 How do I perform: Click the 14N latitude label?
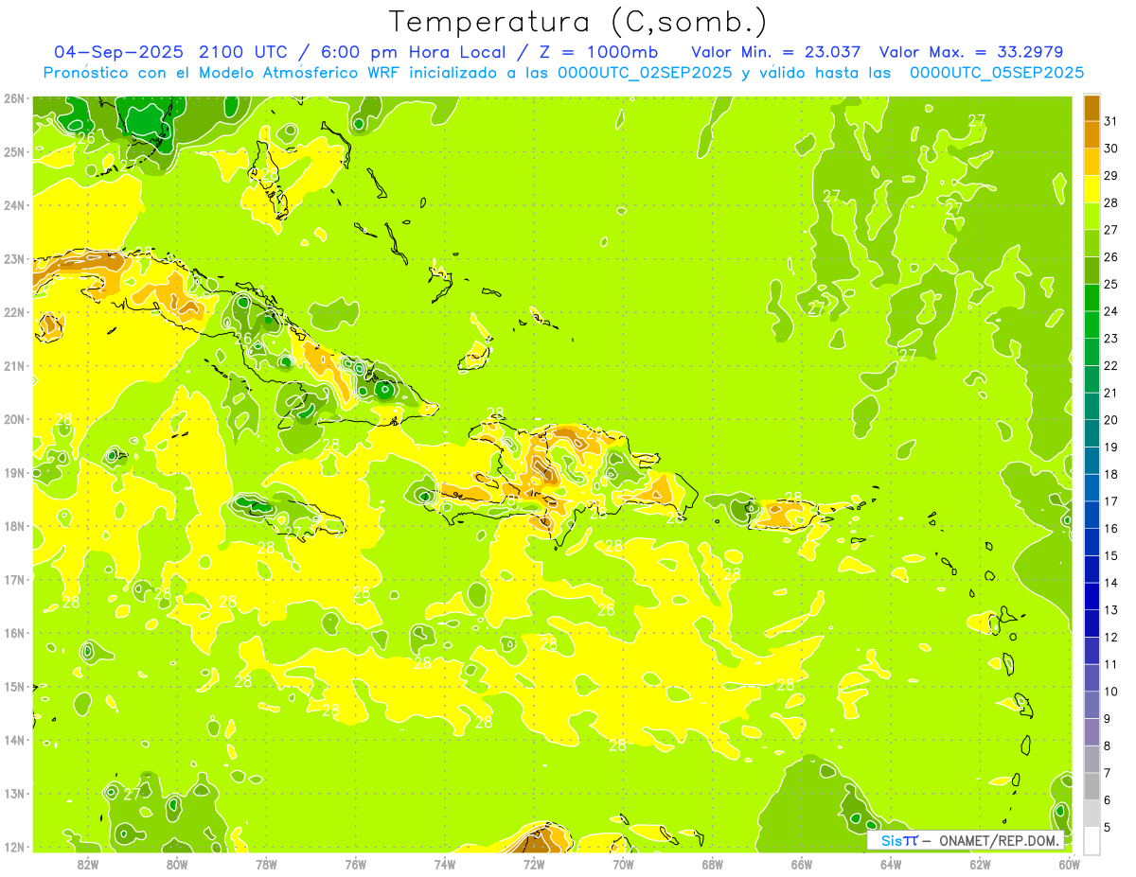tap(13, 740)
